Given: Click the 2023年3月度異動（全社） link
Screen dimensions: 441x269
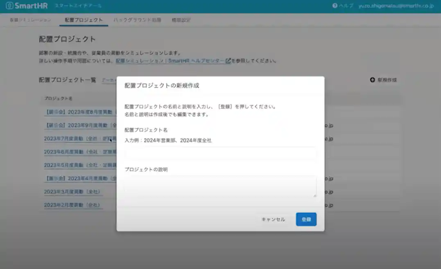Looking at the screenshot, I should [x=72, y=192].
